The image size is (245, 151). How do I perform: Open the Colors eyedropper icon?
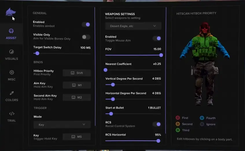coord(12,93)
